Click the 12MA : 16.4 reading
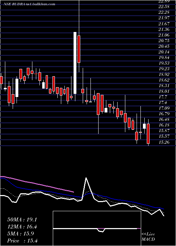The height and width of the screenshot is (246, 176). [22, 227]
